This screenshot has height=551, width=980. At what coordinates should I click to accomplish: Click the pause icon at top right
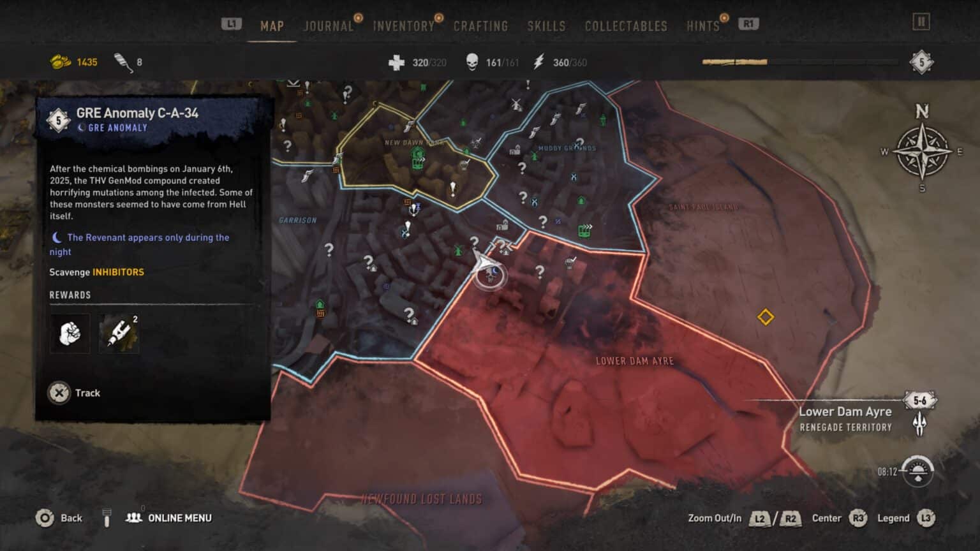pos(921,22)
